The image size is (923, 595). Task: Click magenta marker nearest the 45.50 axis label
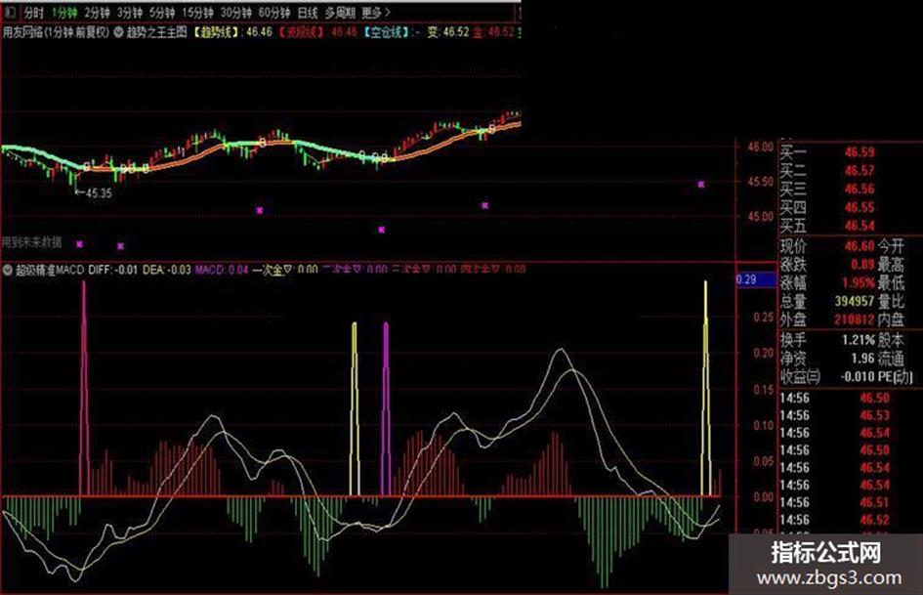701,185
